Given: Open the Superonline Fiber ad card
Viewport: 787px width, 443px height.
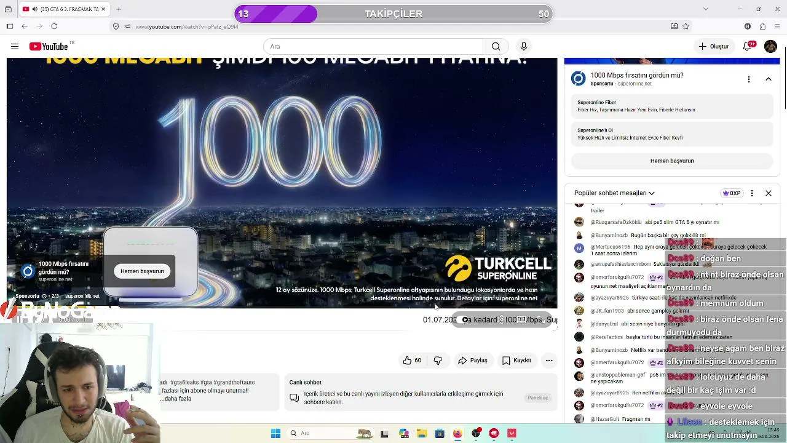Looking at the screenshot, I should pyautogui.click(x=672, y=106).
